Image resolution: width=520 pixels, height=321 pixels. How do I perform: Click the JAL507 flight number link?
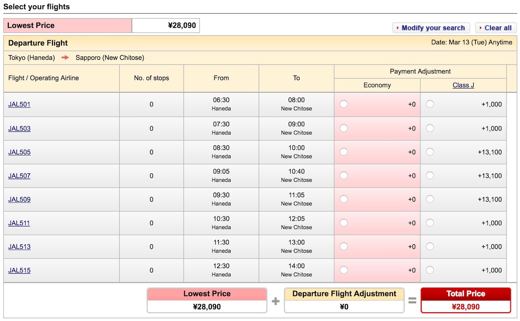pyautogui.click(x=19, y=176)
